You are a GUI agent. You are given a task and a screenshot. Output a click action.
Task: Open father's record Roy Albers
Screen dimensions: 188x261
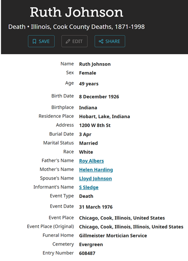[92, 161]
